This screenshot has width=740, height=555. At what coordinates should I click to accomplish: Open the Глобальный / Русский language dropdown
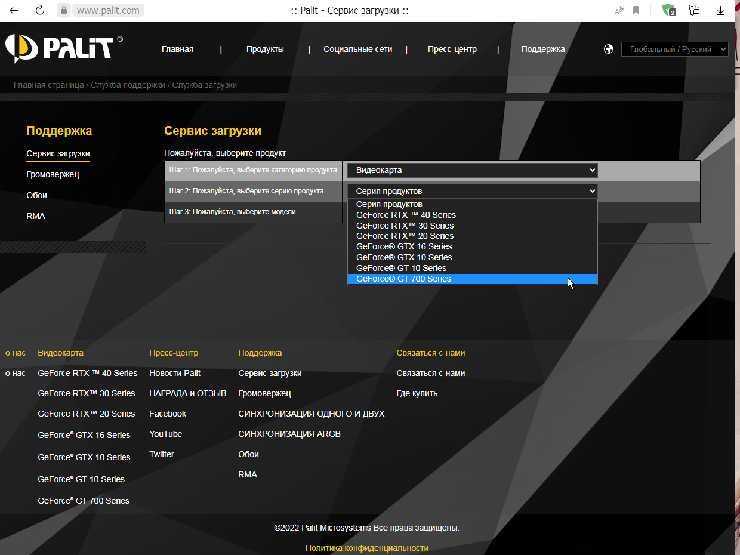(x=675, y=49)
